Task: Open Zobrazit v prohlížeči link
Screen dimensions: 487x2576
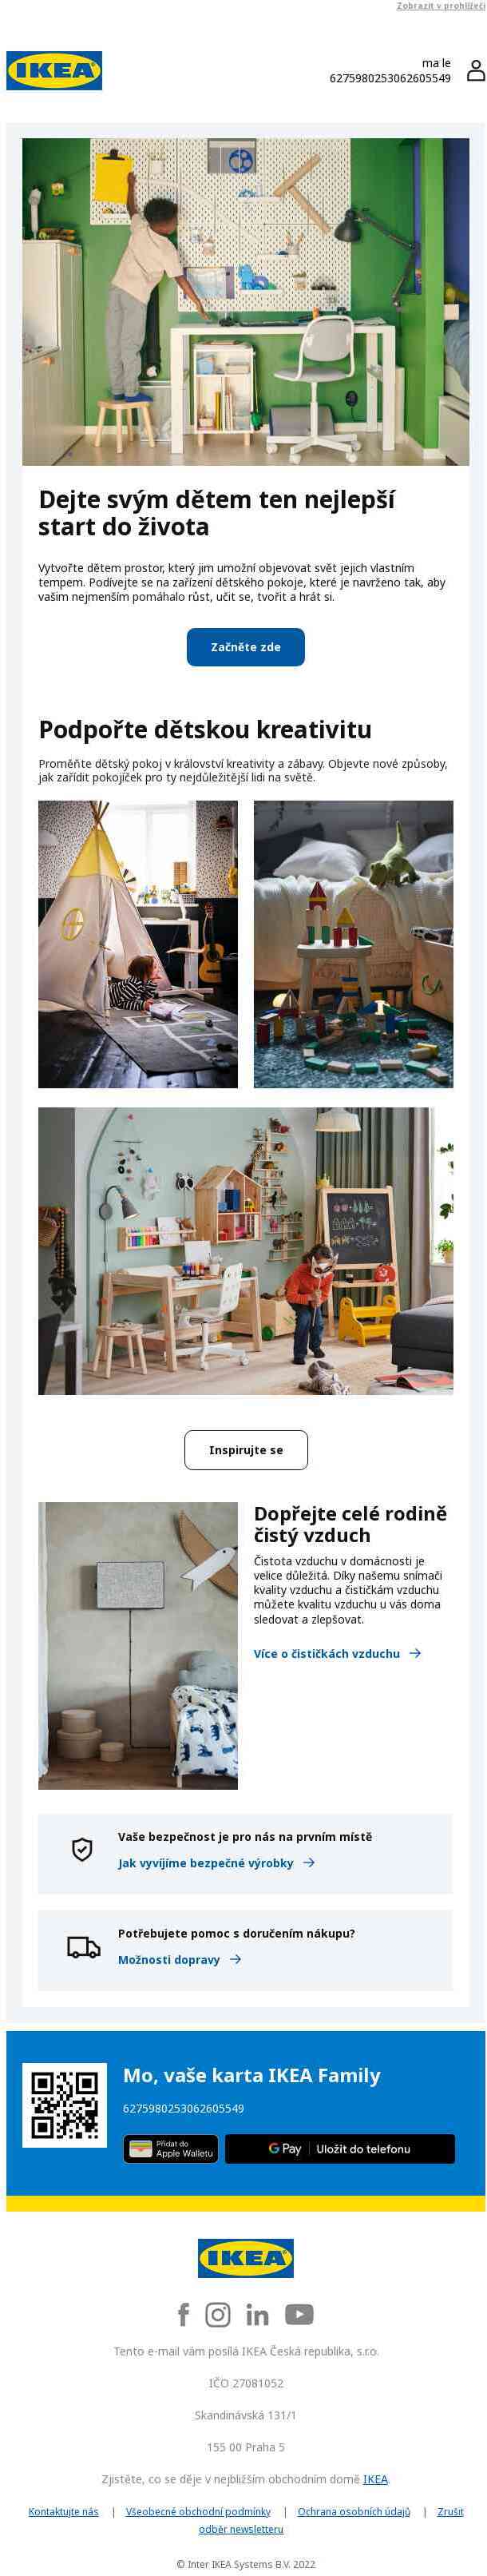Action: tap(440, 6)
